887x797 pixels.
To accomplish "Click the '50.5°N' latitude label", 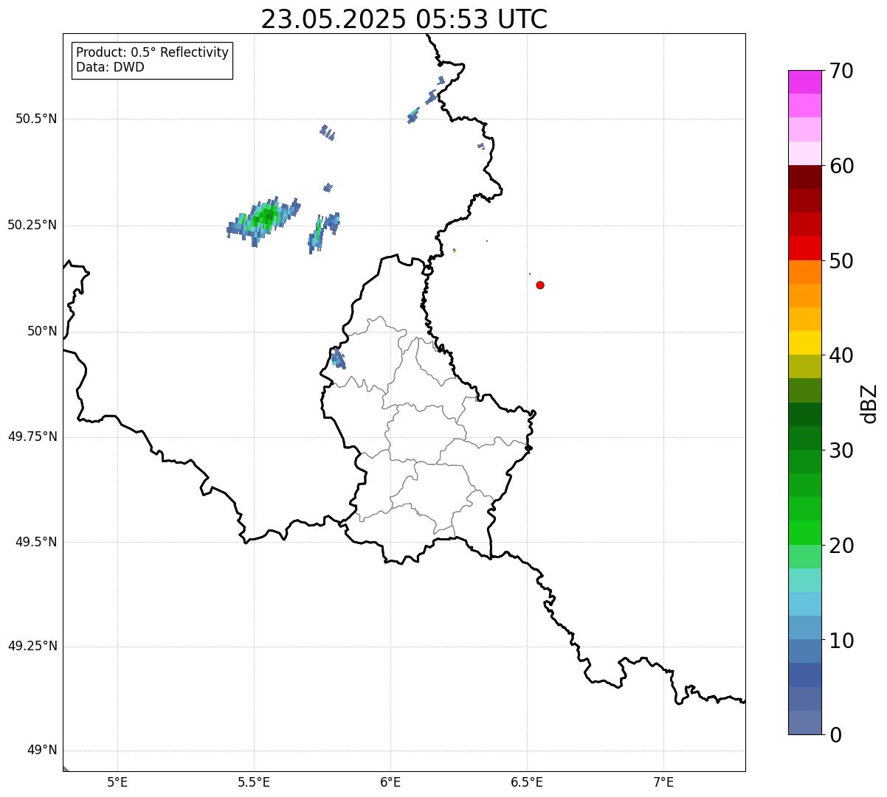I will [35, 119].
